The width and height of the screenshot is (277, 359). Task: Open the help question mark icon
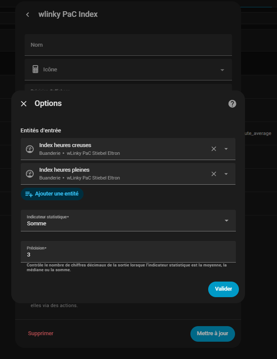click(x=232, y=104)
